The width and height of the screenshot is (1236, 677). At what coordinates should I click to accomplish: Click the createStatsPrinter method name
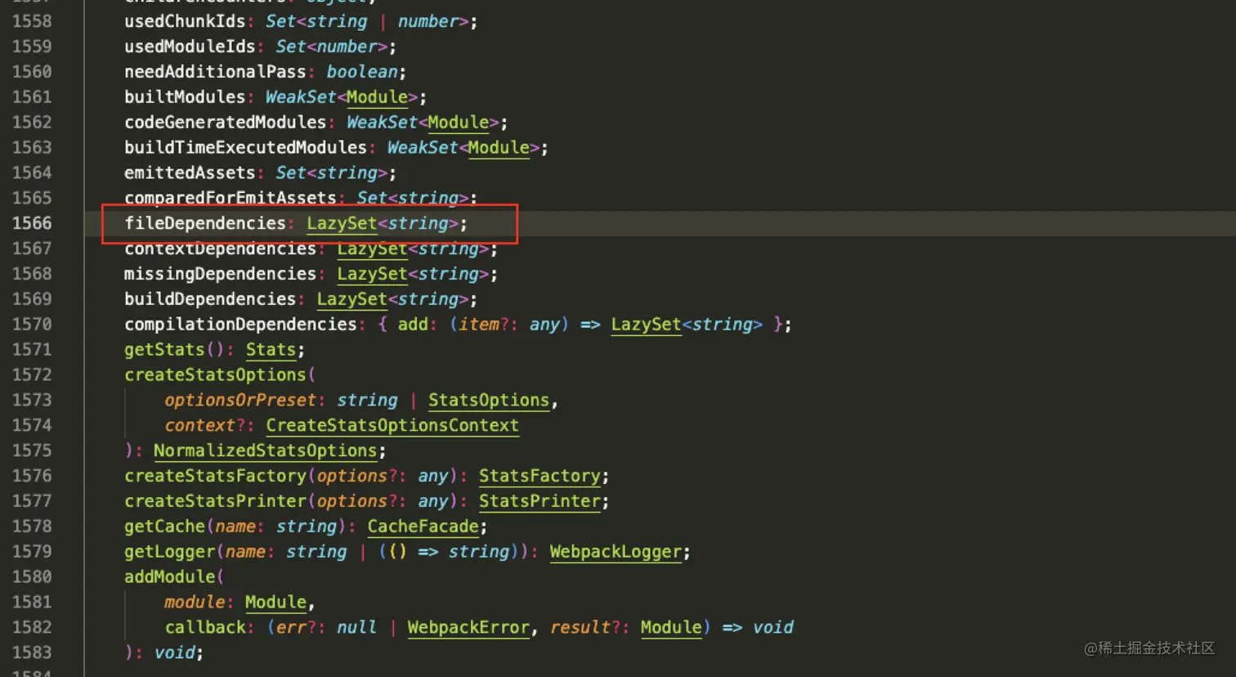[x=215, y=501]
